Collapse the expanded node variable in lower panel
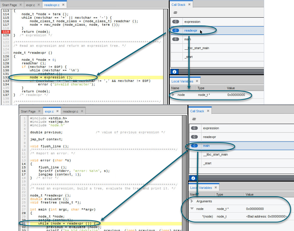This screenshot has height=231, width=294. pyautogui.click(x=192, y=209)
